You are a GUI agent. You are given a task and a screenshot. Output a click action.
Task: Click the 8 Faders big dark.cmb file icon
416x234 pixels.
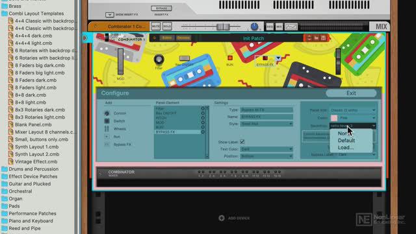coord(10,65)
